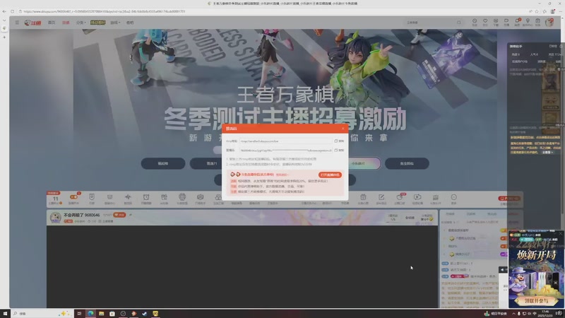Click the calendar icon in the streamer toolbar
The image size is (565, 318).
pyautogui.click(x=363, y=197)
